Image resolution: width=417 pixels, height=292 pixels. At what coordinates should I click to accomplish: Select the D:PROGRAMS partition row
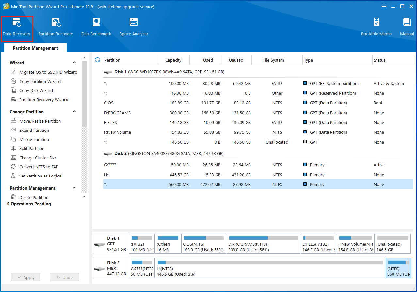pyautogui.click(x=258, y=113)
